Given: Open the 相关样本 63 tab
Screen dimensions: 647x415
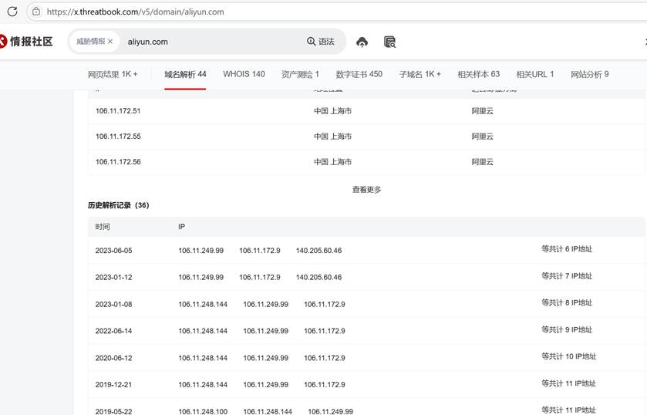Looking at the screenshot, I should point(479,74).
